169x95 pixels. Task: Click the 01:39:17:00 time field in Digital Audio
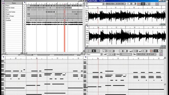[x=120, y=4]
